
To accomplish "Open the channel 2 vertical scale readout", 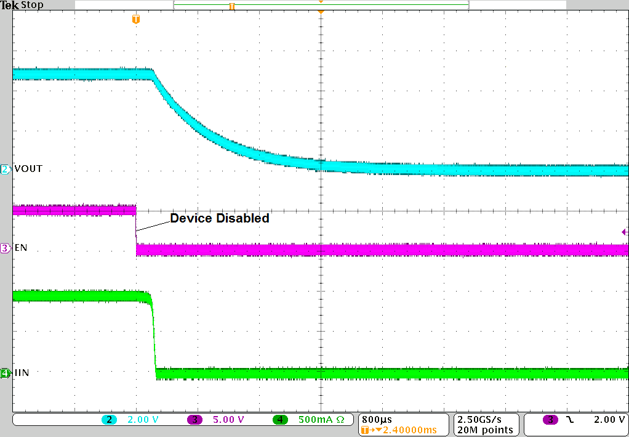I will [139, 420].
